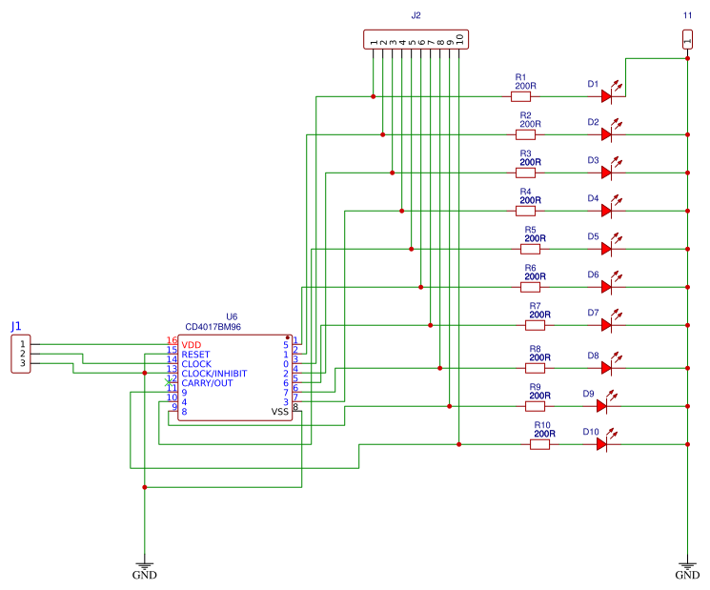The width and height of the screenshot is (710, 590).
Task: Click the junction dot where J2 pin 1 meets R1 wire
Action: [374, 96]
